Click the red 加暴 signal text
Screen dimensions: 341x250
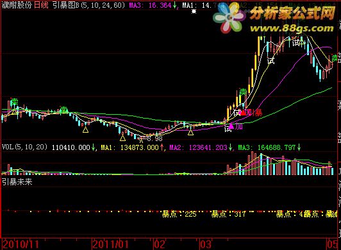[254, 112]
